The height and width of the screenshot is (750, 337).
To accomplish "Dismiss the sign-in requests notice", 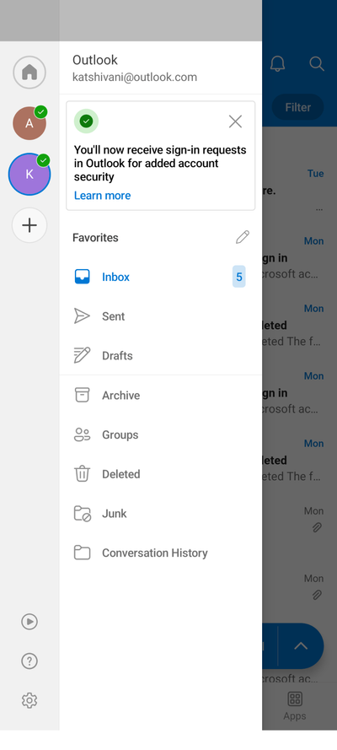I will coord(235,121).
